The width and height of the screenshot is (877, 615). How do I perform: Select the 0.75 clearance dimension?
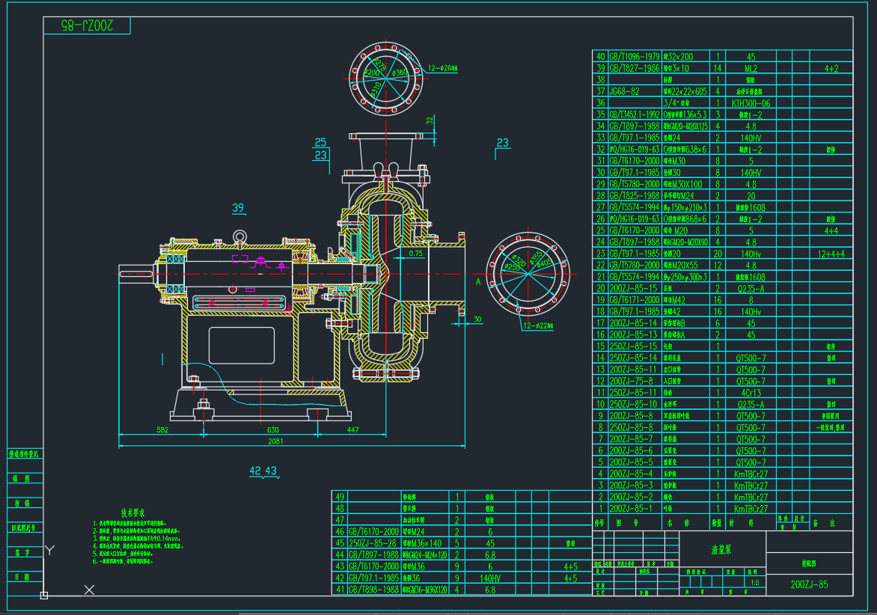[x=417, y=254]
